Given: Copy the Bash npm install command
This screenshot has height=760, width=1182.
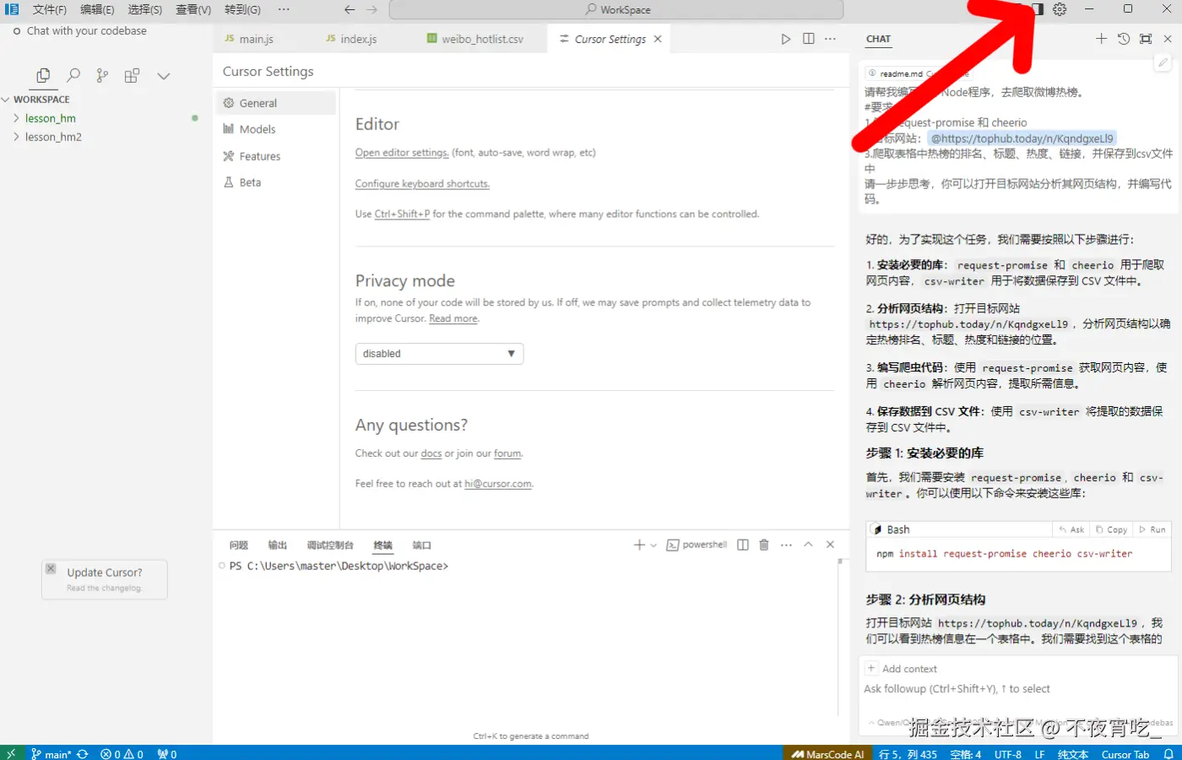Looking at the screenshot, I should pos(1112,529).
